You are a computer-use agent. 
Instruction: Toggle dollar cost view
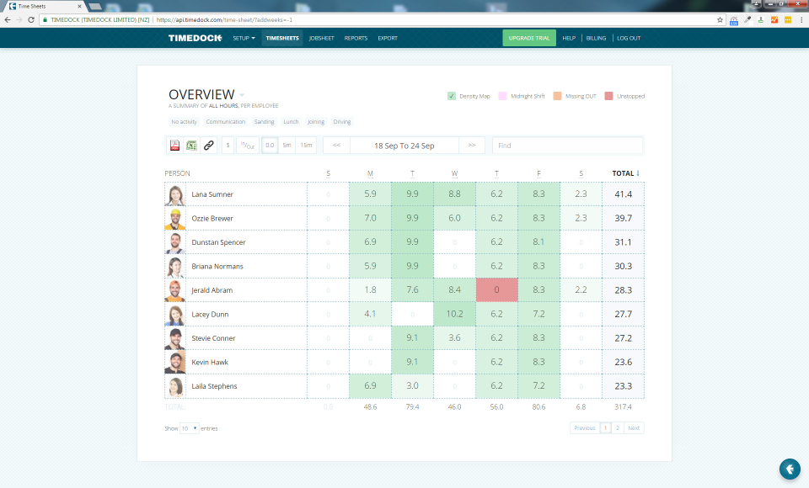point(228,146)
